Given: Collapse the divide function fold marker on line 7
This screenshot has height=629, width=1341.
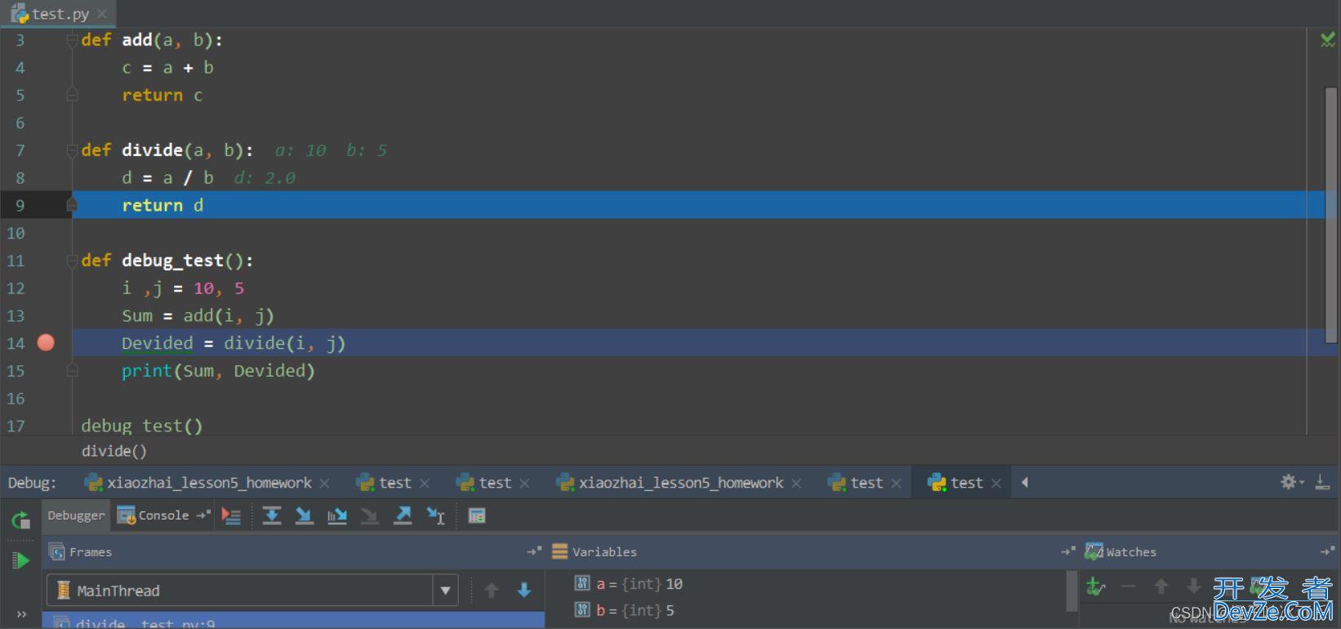Looking at the screenshot, I should point(72,150).
